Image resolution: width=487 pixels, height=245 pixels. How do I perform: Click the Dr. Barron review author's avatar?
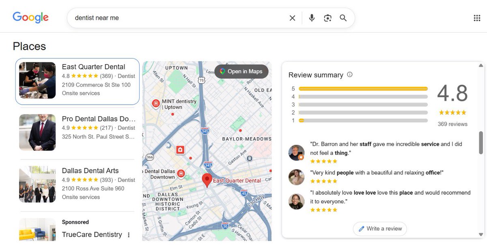coord(296,153)
